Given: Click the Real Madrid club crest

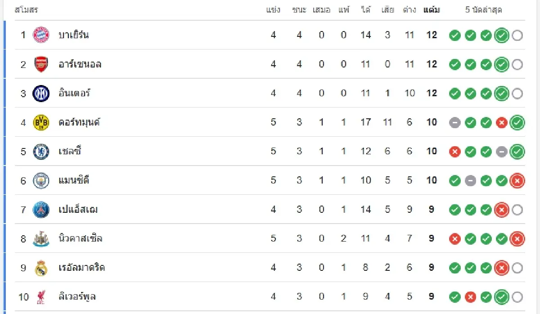Looking at the screenshot, I should click(41, 268).
